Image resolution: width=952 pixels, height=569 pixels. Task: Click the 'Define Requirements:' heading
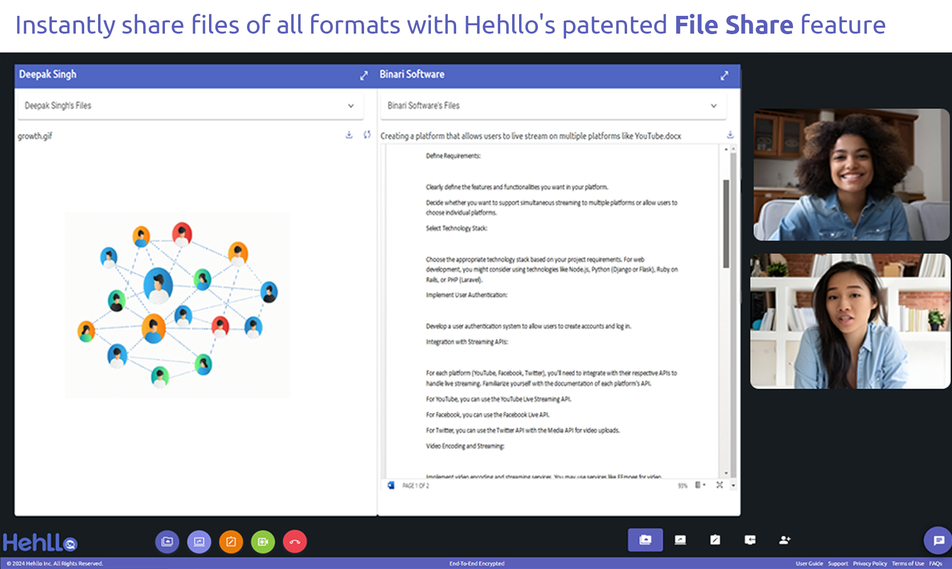coord(453,156)
